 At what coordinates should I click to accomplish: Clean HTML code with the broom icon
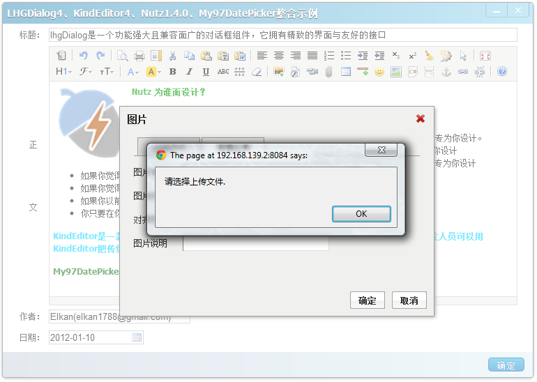point(430,56)
